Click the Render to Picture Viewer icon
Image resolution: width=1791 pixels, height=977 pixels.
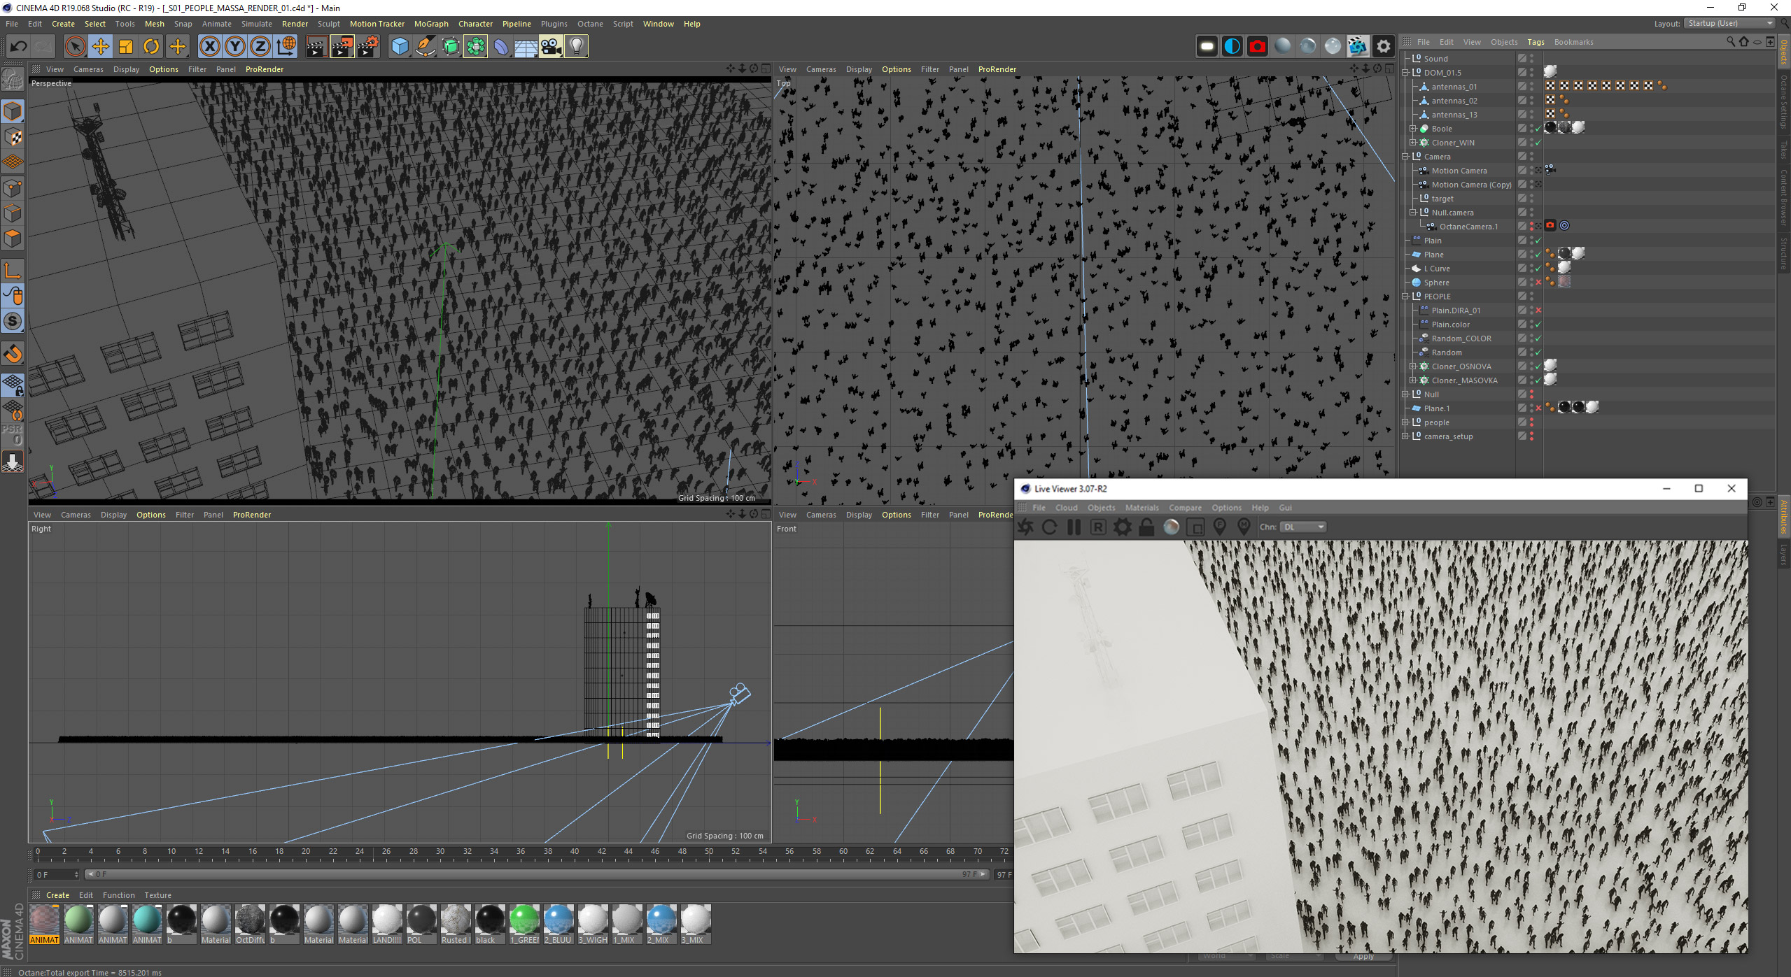click(342, 47)
